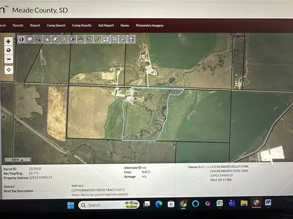
Task: Click owner name HOCKENBARY,KELLY LYNN
Action: (229, 167)
